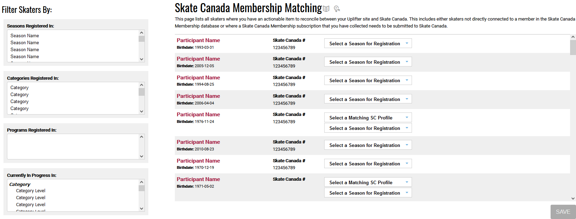576x219 pixels.
Task: Select a Category in Categories Registered In filter
Action: click(x=19, y=87)
